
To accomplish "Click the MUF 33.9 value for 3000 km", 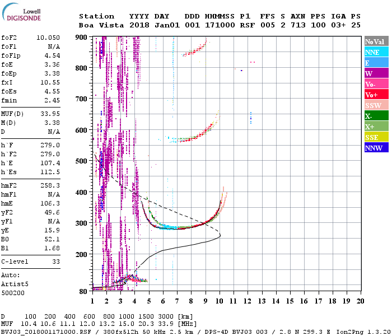I will pyautogui.click(x=166, y=324).
